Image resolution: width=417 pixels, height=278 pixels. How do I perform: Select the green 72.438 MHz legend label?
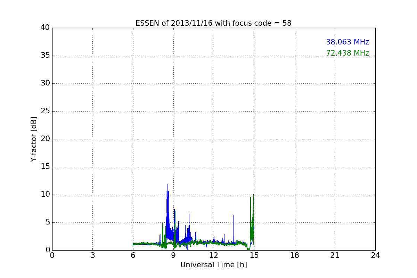click(x=347, y=53)
